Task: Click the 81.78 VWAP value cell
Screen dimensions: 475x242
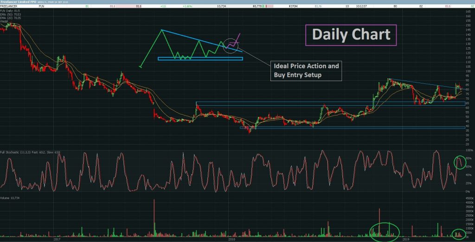Action: 318,6
